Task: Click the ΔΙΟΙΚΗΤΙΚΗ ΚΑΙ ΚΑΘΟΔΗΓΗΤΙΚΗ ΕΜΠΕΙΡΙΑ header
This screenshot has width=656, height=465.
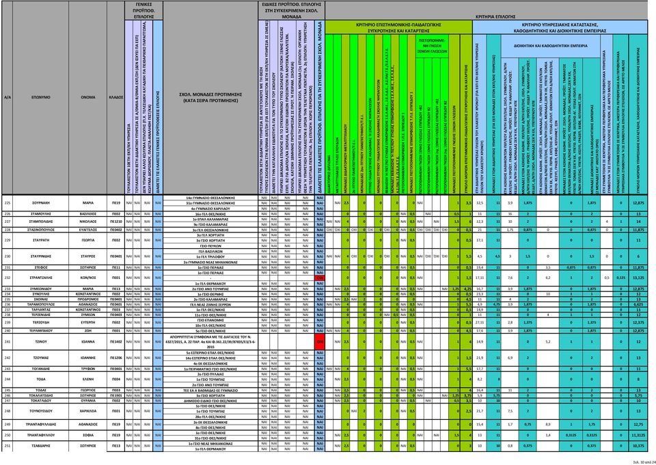Action: click(549, 46)
